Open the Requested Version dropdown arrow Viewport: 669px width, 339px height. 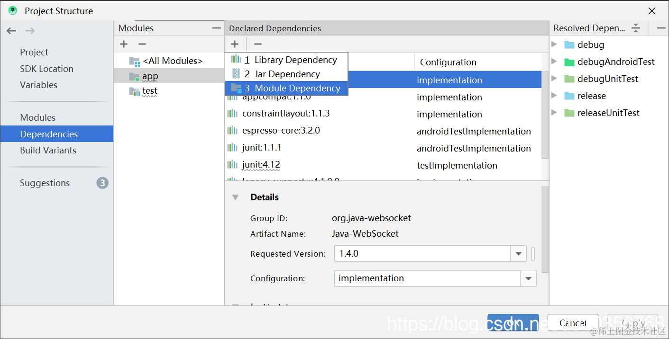[519, 254]
